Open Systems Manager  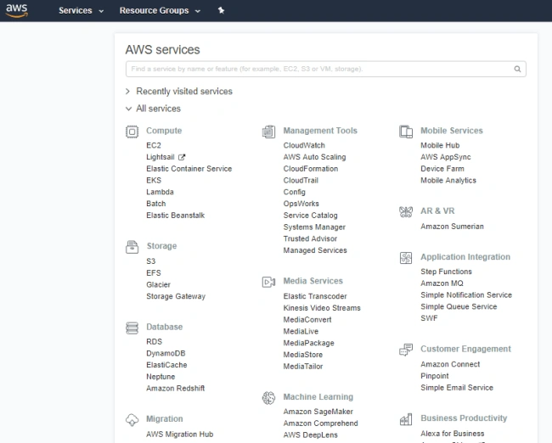point(314,227)
